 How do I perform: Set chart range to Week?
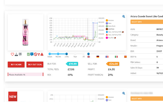point(50,54)
